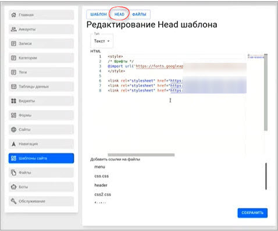Viewport: 278px width, 231px height.
Task: Select Шаблоны сайта active menu label
Action: coord(33,158)
